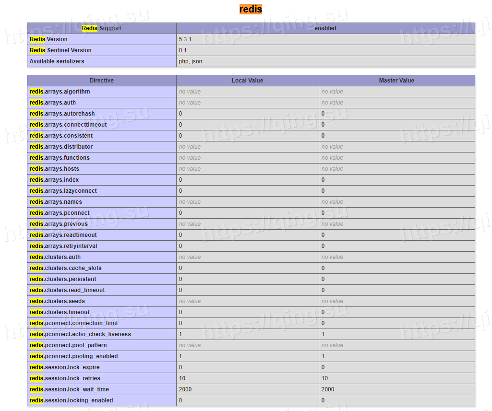The image size is (492, 411).
Task: Select redis.arrays.autorehash directive
Action: tap(62, 114)
